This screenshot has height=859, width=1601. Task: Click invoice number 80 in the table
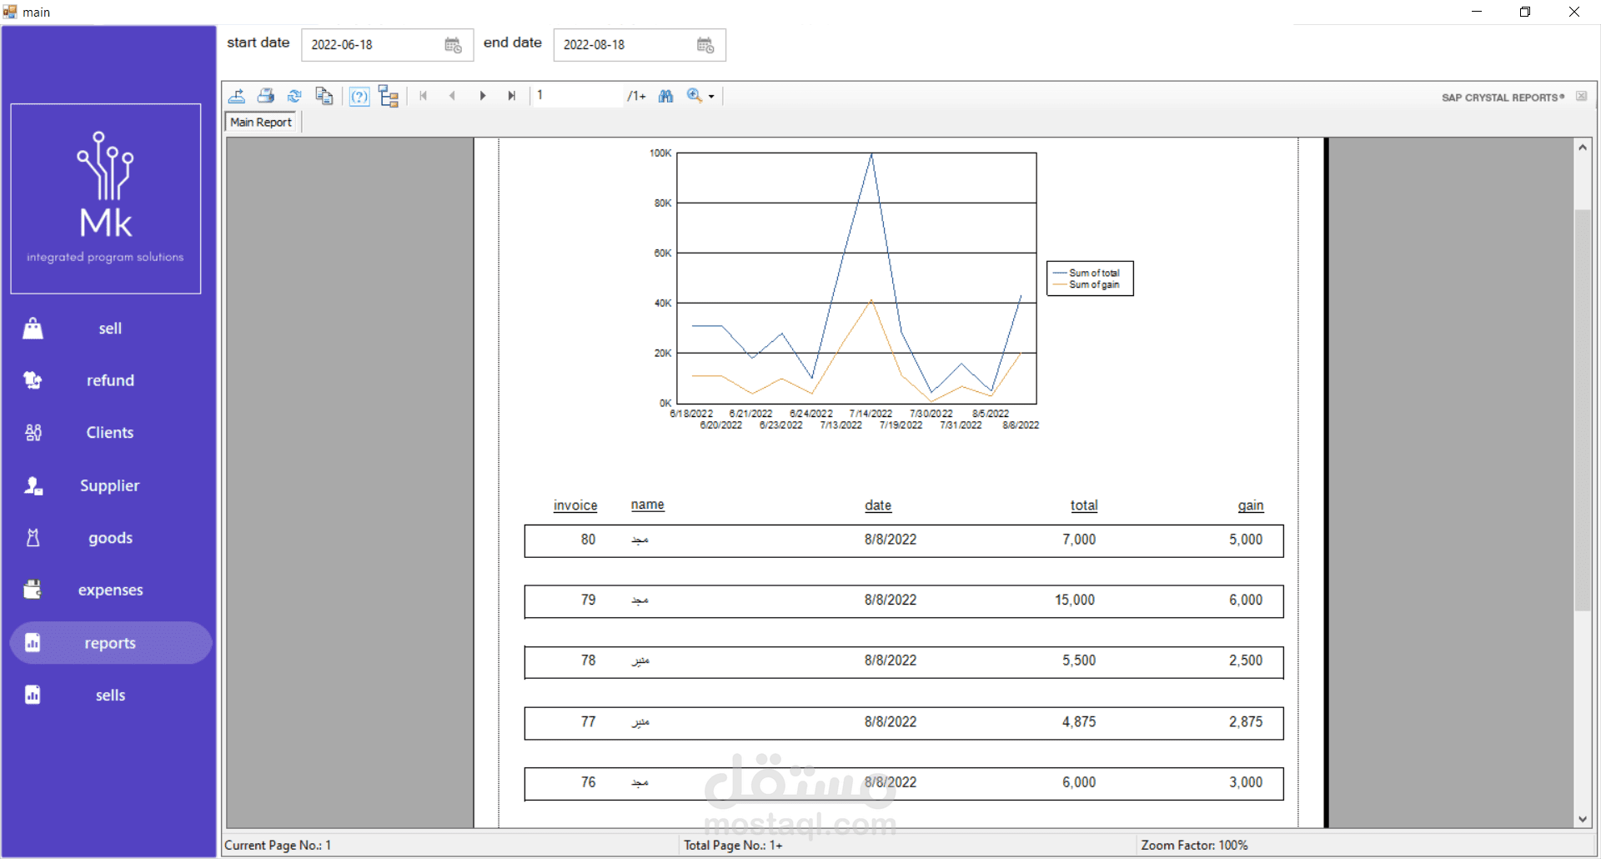click(589, 540)
